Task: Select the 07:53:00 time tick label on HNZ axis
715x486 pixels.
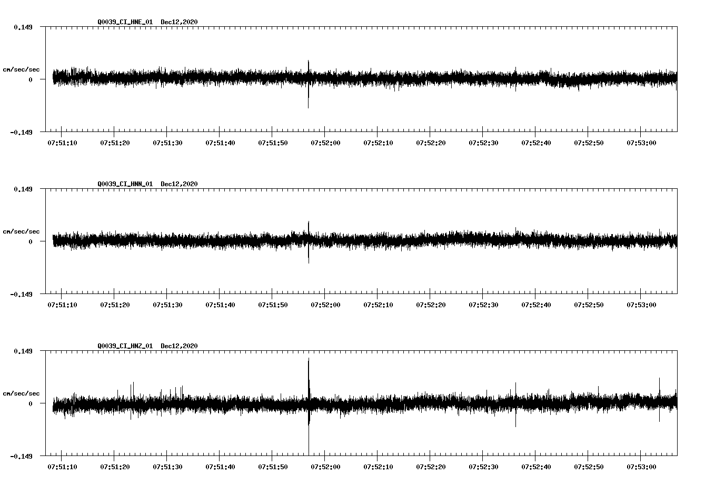Action: (x=641, y=467)
